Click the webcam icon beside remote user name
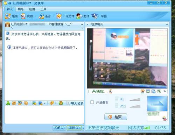This screenshot has height=135, width=175. click(x=111, y=91)
